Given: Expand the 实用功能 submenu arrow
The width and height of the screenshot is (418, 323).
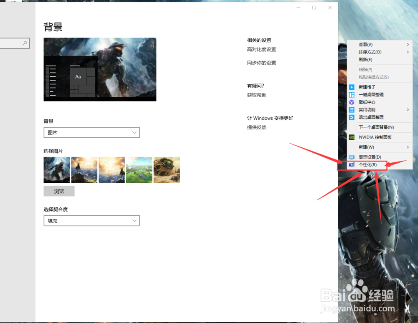Looking at the screenshot, I should [x=408, y=110].
